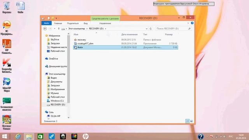Viewport: 249px width, 140px height.
Task: Expand the ribbon with the chevron
Action: pos(188,23)
